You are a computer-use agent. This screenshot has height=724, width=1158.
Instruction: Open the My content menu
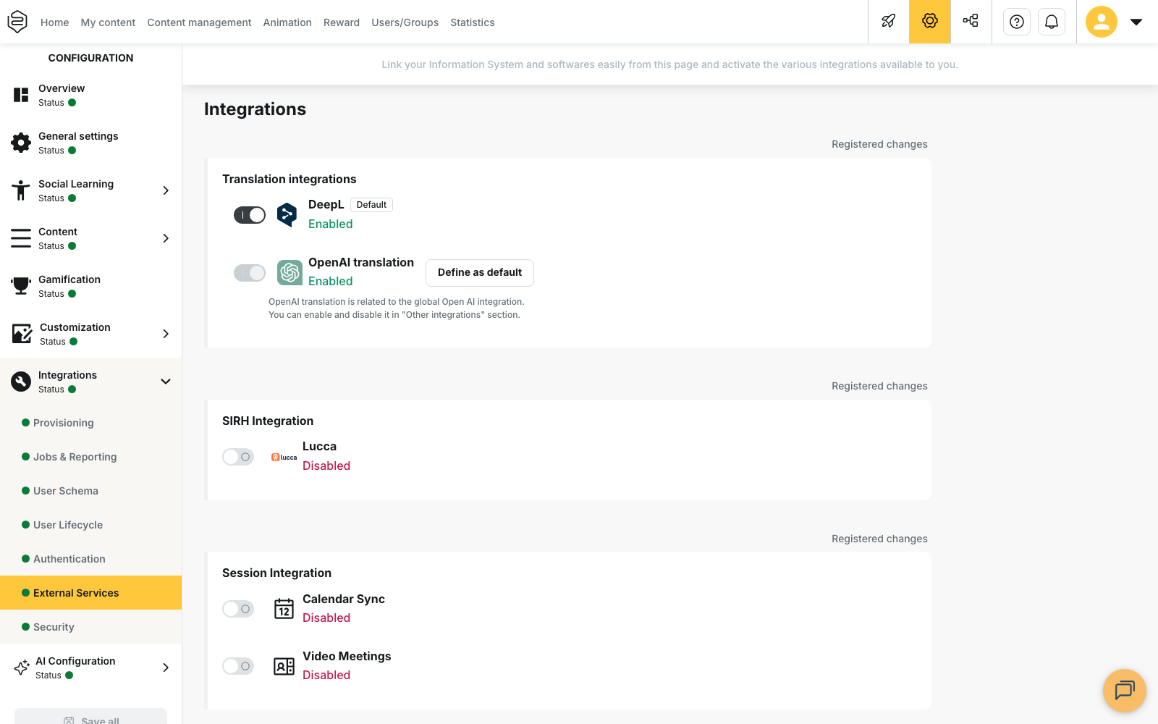(109, 22)
